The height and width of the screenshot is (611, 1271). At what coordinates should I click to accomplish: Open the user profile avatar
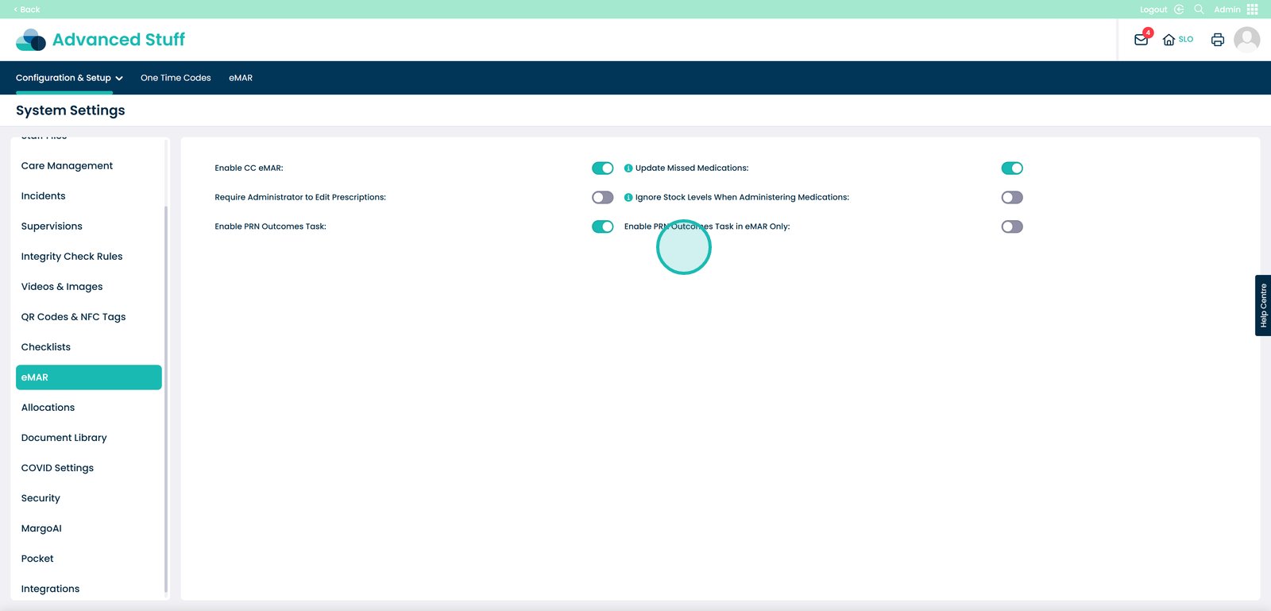pyautogui.click(x=1246, y=39)
